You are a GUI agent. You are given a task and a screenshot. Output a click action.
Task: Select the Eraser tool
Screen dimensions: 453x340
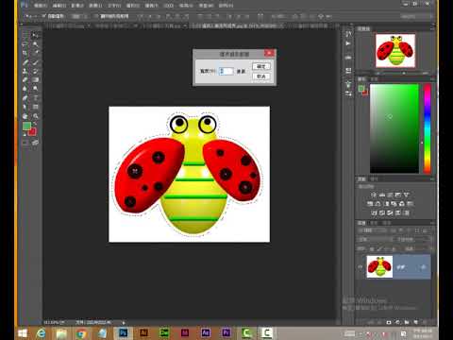click(25, 80)
